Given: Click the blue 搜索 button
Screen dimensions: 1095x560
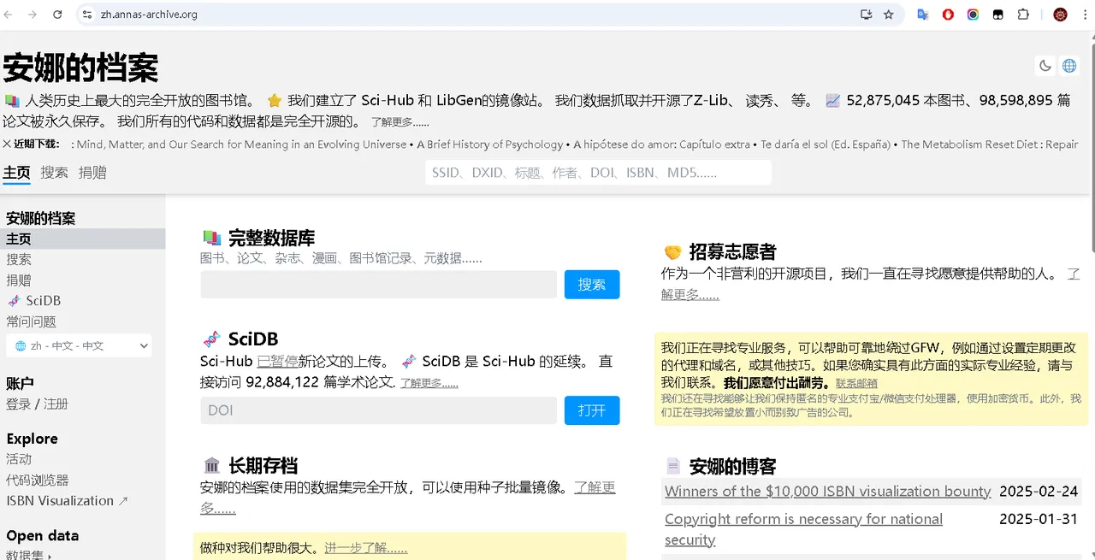Looking at the screenshot, I should [592, 285].
